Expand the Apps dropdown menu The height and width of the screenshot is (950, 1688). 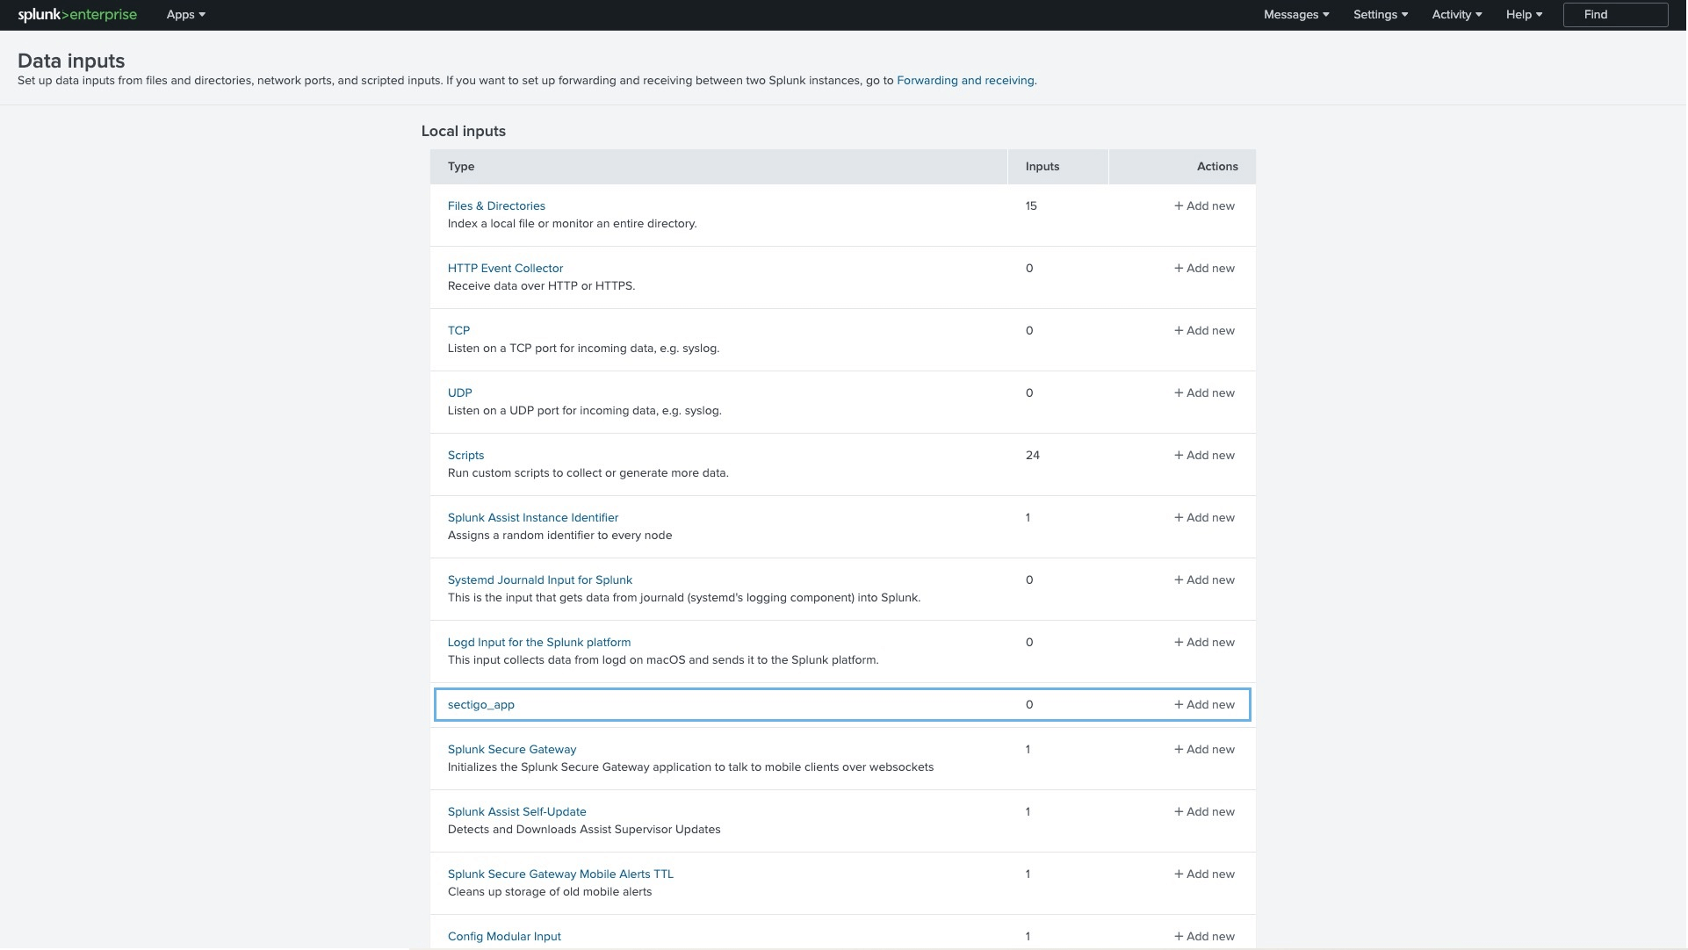coord(185,15)
